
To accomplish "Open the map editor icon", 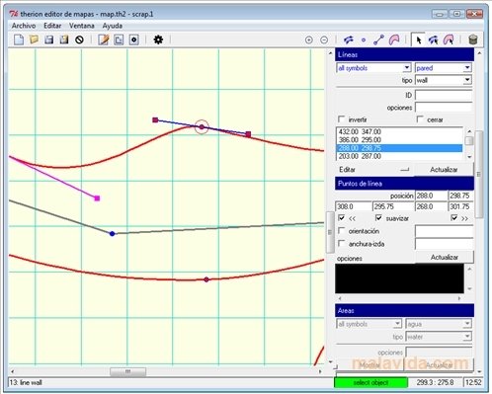I will click(119, 39).
